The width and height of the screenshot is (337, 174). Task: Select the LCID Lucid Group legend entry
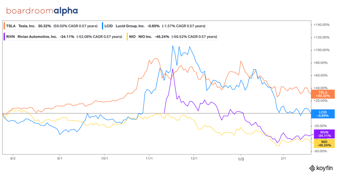click(154, 26)
